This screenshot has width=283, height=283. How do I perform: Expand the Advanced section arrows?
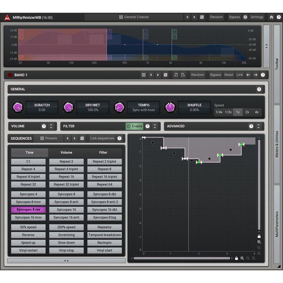point(258,126)
